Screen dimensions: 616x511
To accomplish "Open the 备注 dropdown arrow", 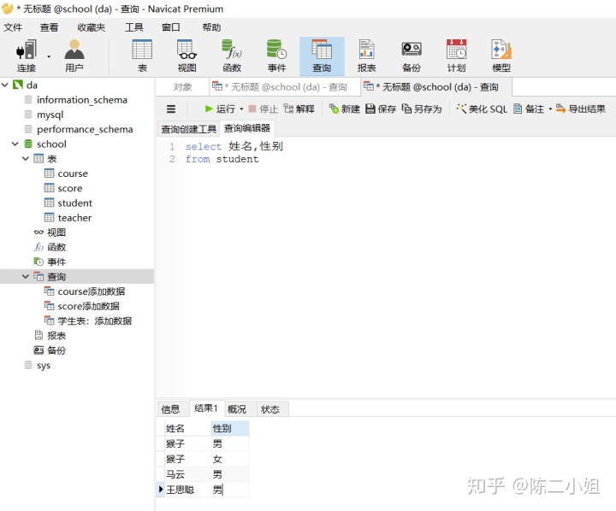I will pos(550,109).
